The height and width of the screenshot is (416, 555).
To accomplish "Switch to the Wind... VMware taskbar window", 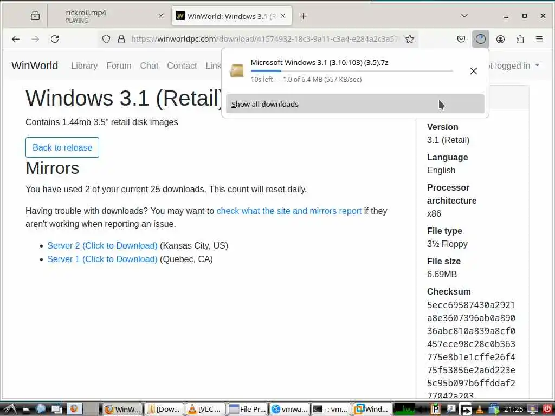I will (x=373, y=409).
